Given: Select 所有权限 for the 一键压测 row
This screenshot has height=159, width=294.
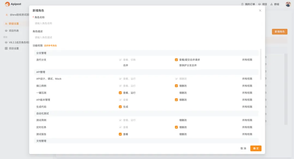Looking at the screenshot, I should coord(247,93).
